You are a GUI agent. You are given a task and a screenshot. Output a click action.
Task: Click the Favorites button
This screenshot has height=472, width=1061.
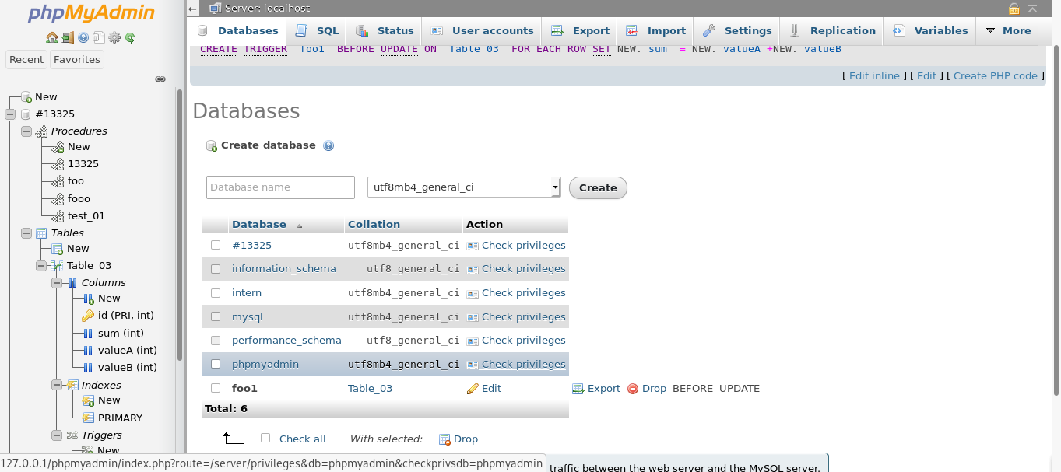pos(77,59)
